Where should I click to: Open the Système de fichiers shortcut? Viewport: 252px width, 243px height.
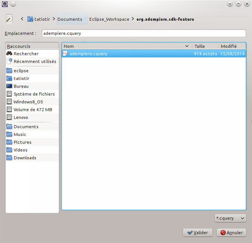[x=34, y=94]
